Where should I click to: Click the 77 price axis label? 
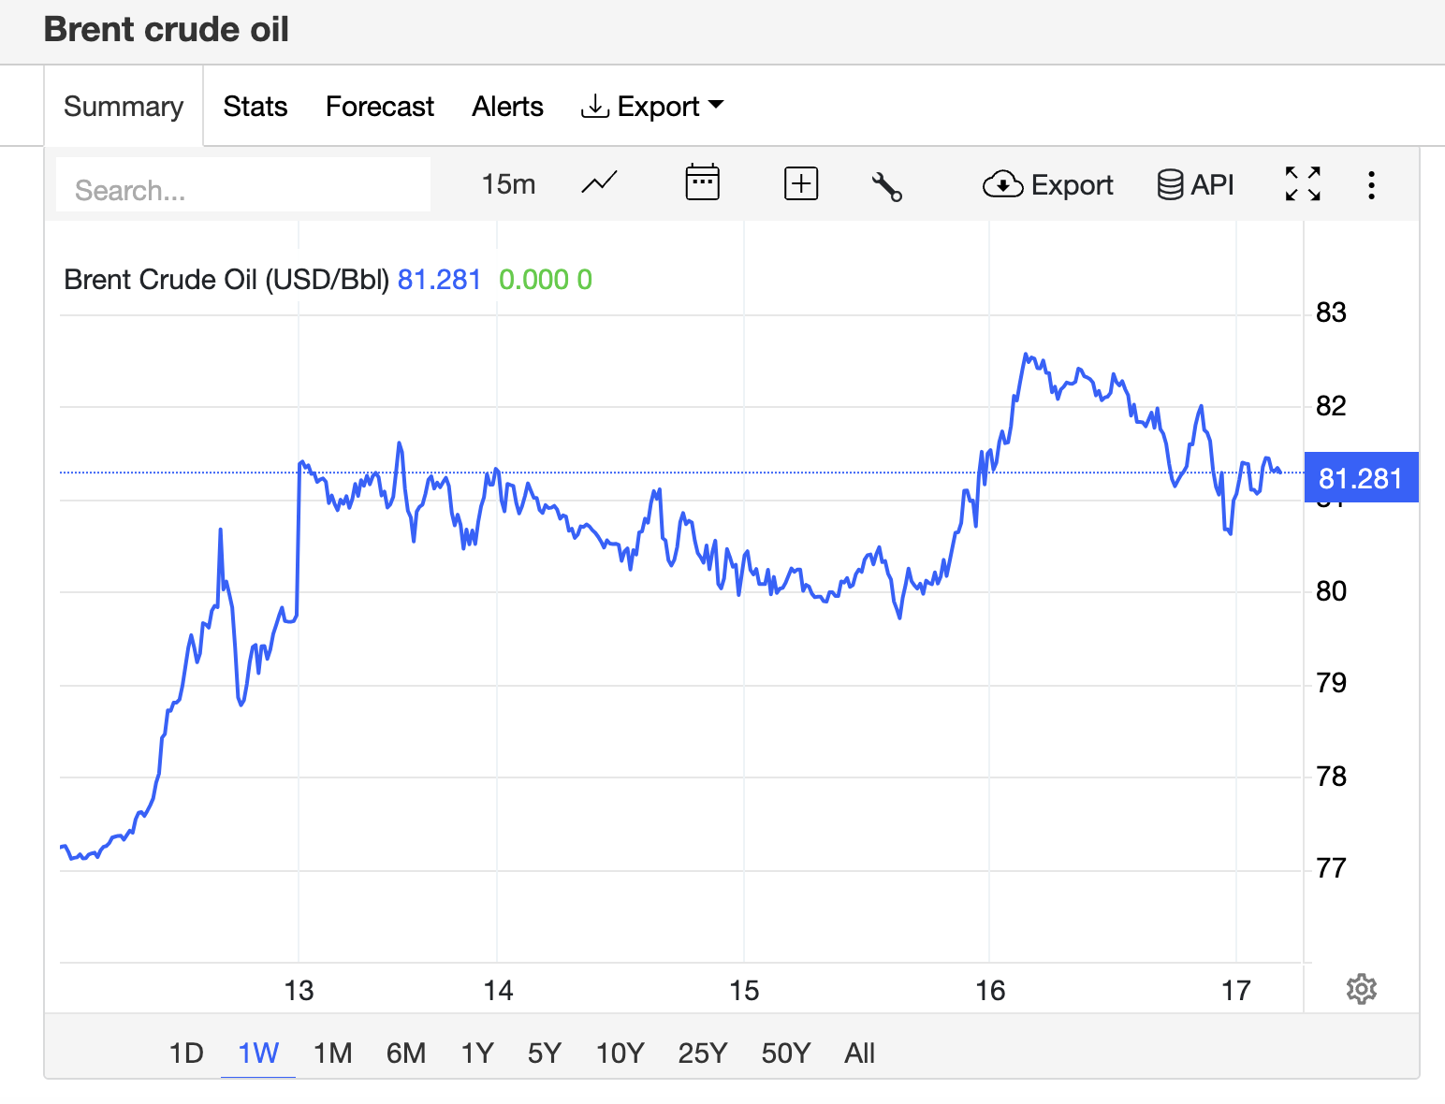click(x=1331, y=868)
